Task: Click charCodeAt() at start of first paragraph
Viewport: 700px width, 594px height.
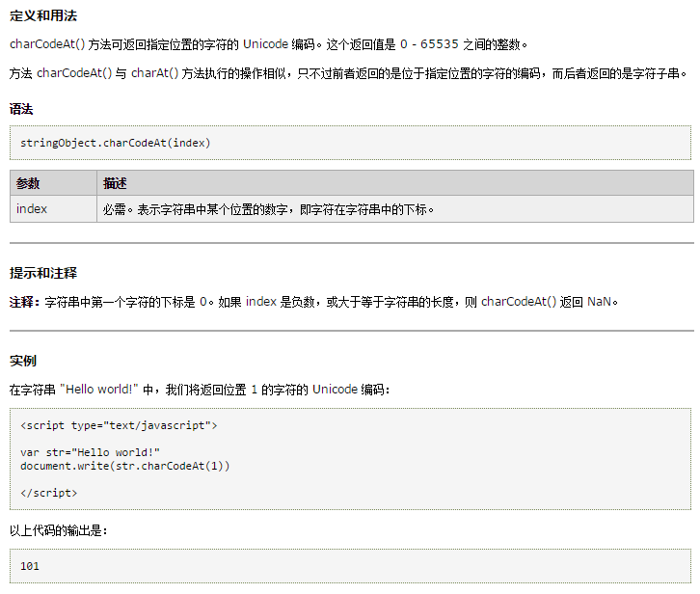Action: pyautogui.click(x=47, y=44)
